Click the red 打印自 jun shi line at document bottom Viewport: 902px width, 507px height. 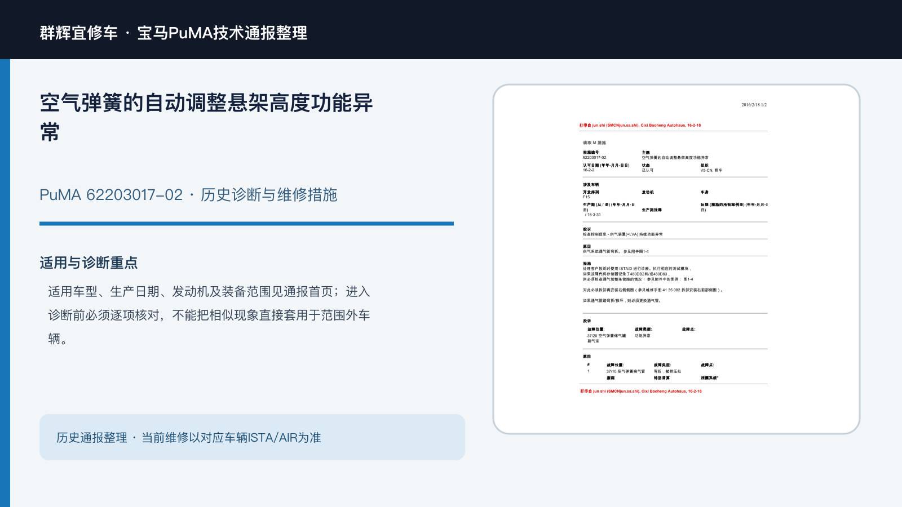click(640, 391)
